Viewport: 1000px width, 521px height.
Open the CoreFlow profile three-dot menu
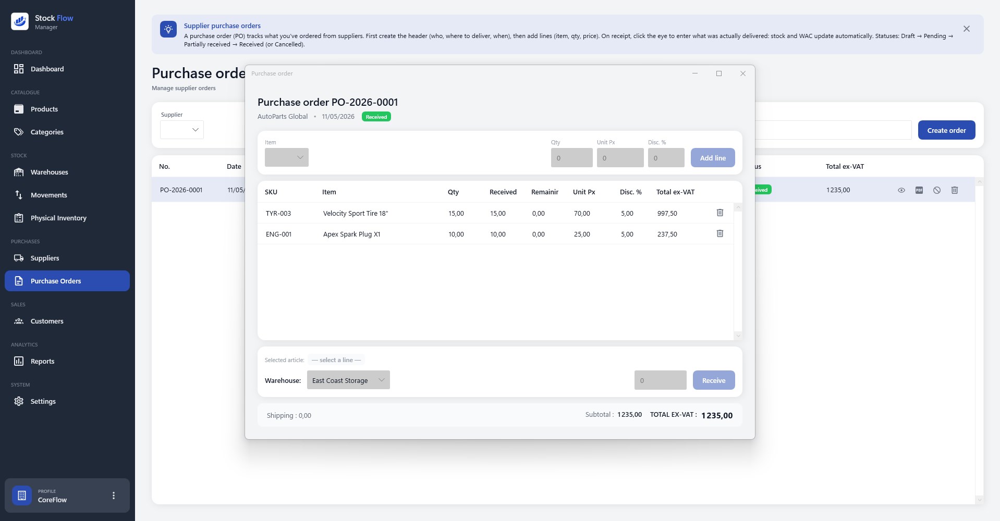coord(114,495)
